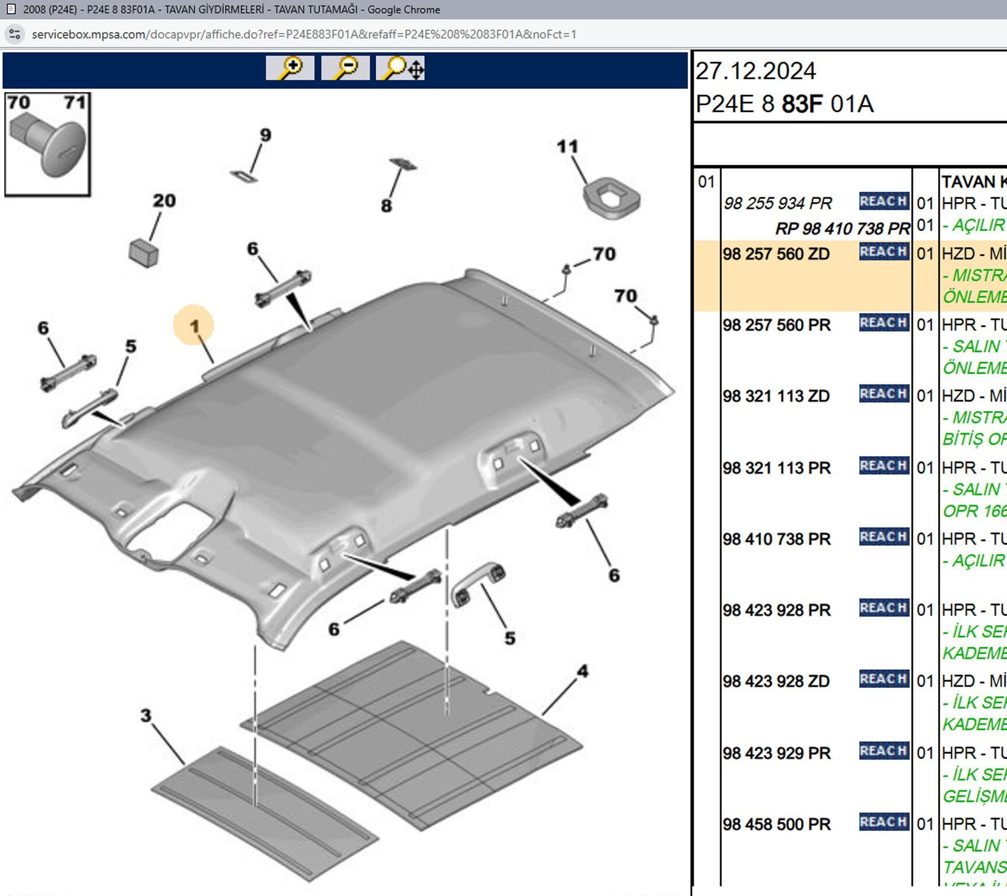Select part number 98 410 738 PR
The image size is (1007, 896).
pos(776,539)
